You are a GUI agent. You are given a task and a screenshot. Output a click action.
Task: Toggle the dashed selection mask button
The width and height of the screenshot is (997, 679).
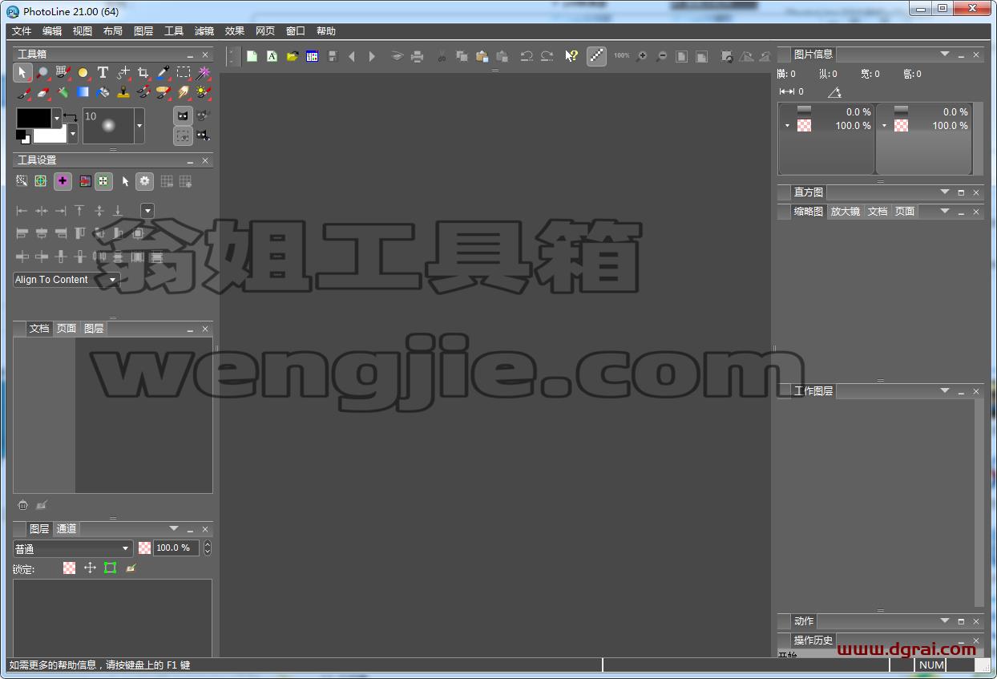[184, 135]
